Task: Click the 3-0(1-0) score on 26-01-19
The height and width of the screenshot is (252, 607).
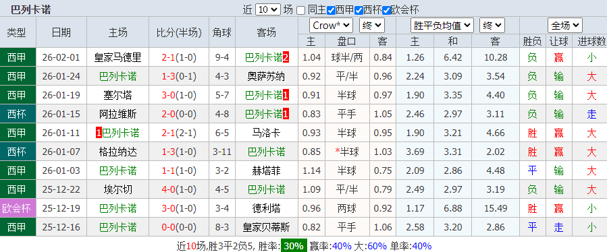Action: click(179, 95)
